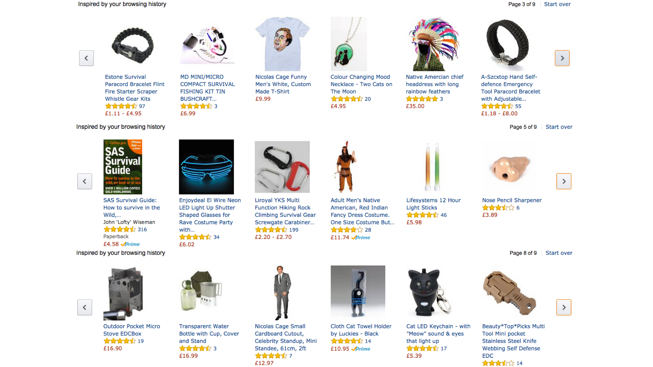Click Start over for Page 8 of 9
This screenshot has width=653, height=367.
click(559, 253)
